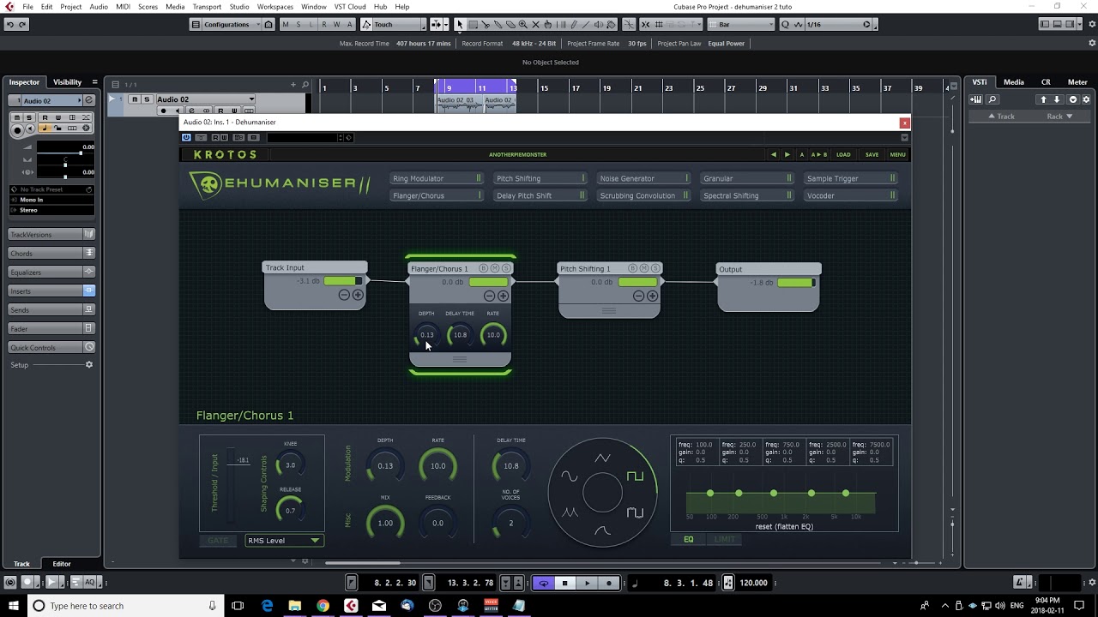Open the RMS Level dropdown
This screenshot has height=617, width=1098.
click(283, 541)
